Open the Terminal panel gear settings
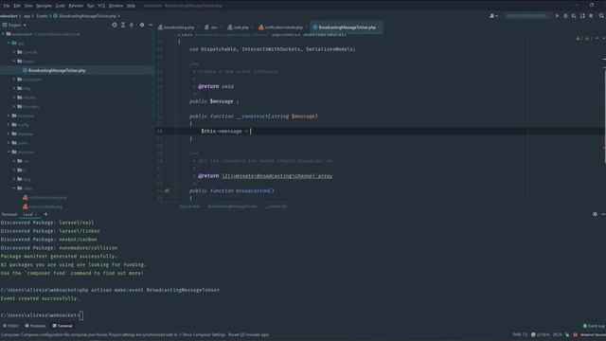Image resolution: width=606 pixels, height=341 pixels. (595, 214)
